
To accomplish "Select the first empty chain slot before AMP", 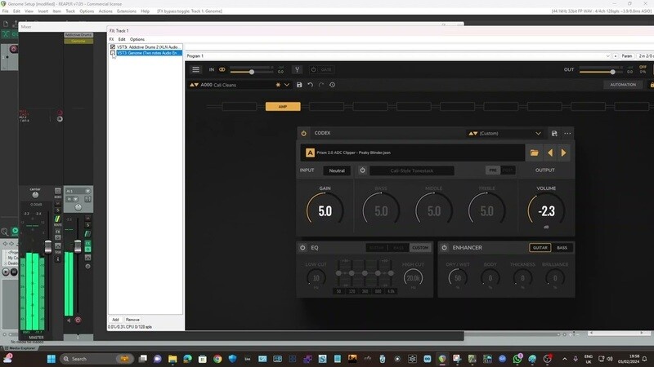I will 239,107.
